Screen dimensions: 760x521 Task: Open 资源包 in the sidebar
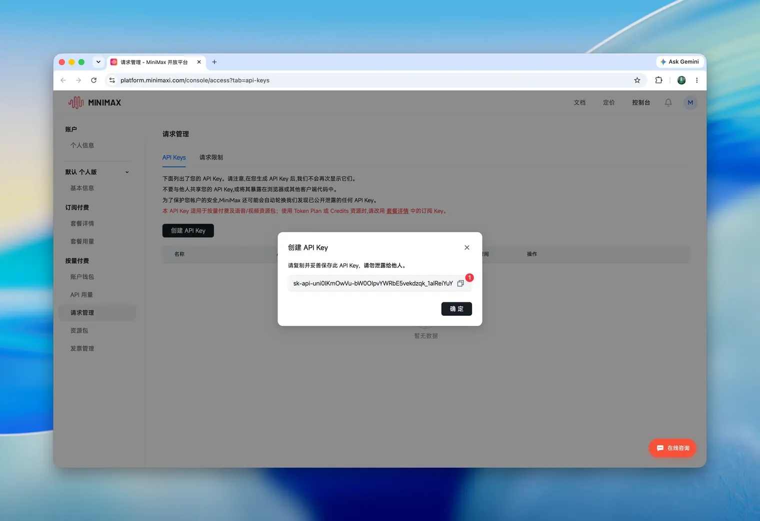point(79,331)
